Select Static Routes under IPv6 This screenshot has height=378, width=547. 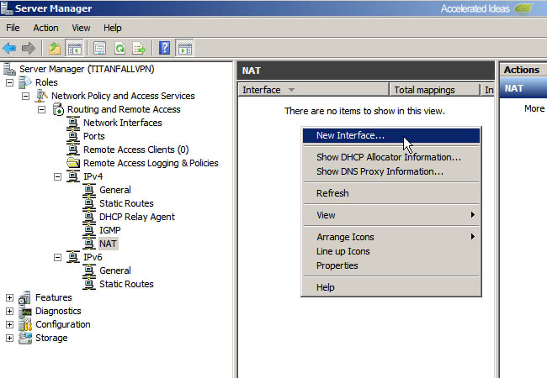pyautogui.click(x=126, y=284)
